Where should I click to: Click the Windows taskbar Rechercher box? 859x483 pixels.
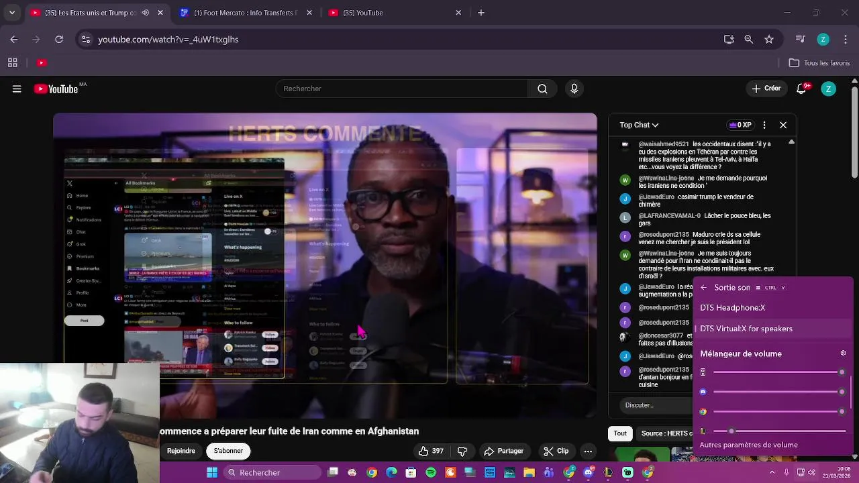pos(272,472)
